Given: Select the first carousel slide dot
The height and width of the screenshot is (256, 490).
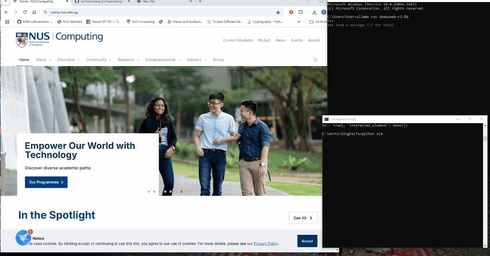Looking at the screenshot, I should [x=149, y=192].
